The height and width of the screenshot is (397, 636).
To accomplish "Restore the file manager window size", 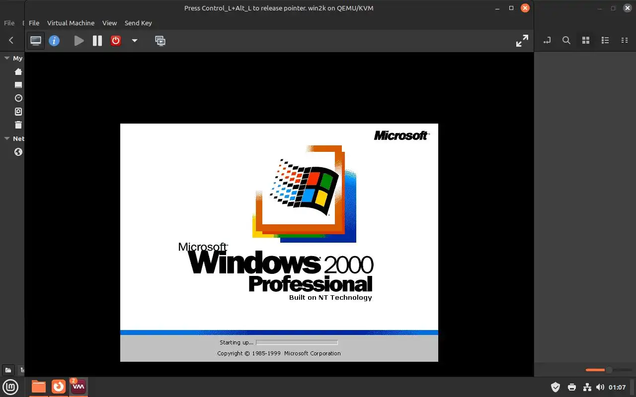I will point(613,8).
